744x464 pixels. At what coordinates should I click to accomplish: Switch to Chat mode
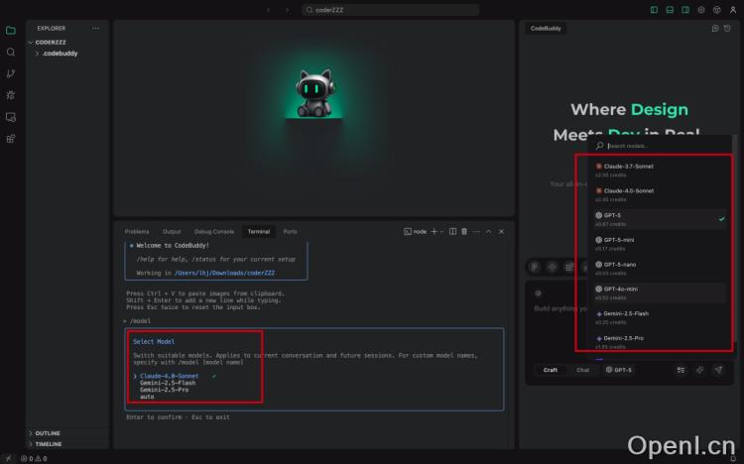[x=582, y=370]
